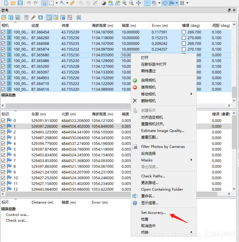This screenshot has width=239, height=242.
Task: Toggle the checkbox for marker 5
Action: click(x=3, y=149)
